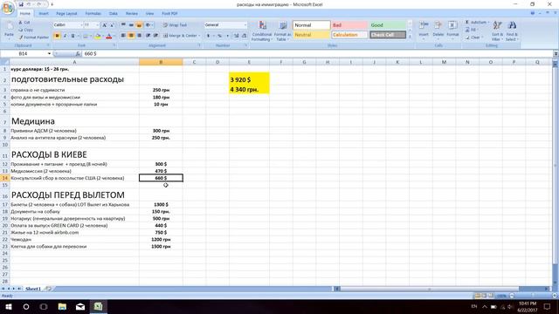Open the Font size dropdown

coord(97,25)
